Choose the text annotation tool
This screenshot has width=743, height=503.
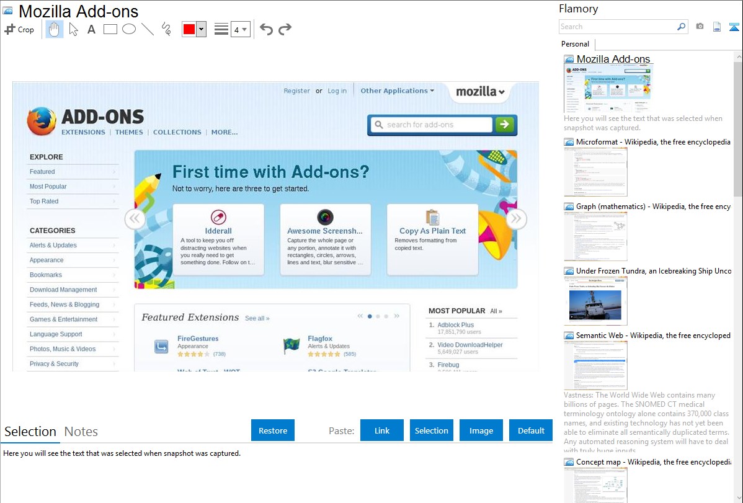(91, 29)
